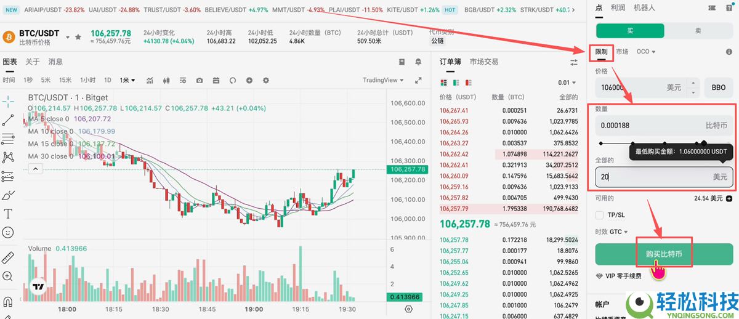Select the trend line drawing tool
This screenshot has height=319, width=739.
pos(8,119)
